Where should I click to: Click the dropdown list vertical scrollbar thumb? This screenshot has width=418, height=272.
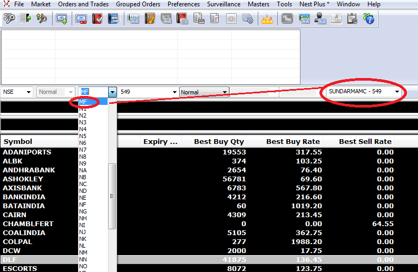click(112, 196)
